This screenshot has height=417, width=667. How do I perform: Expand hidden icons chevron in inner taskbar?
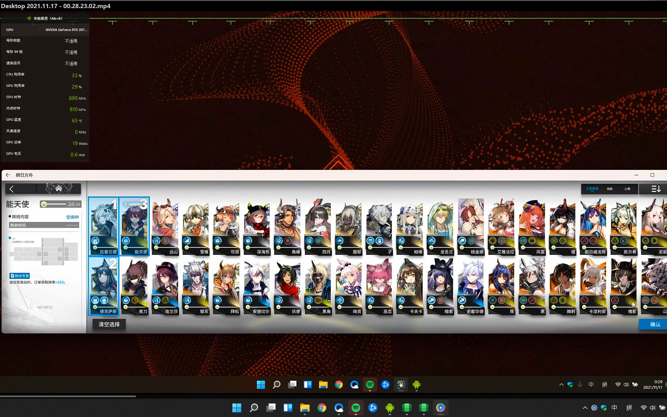click(561, 385)
